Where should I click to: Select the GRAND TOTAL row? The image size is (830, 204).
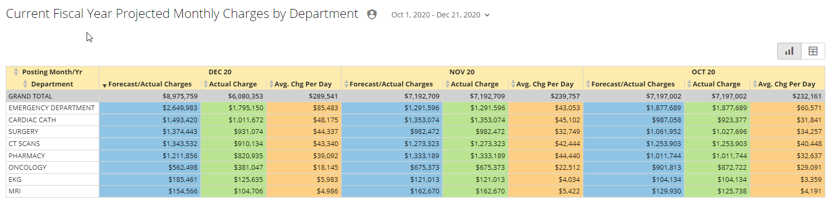(415, 96)
